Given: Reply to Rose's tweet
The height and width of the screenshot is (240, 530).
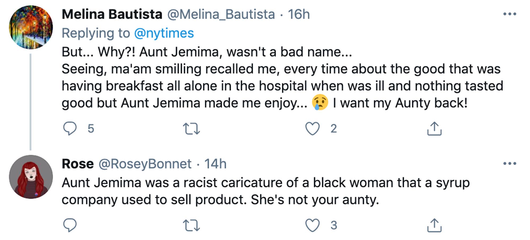Looking at the screenshot, I should point(70,225).
